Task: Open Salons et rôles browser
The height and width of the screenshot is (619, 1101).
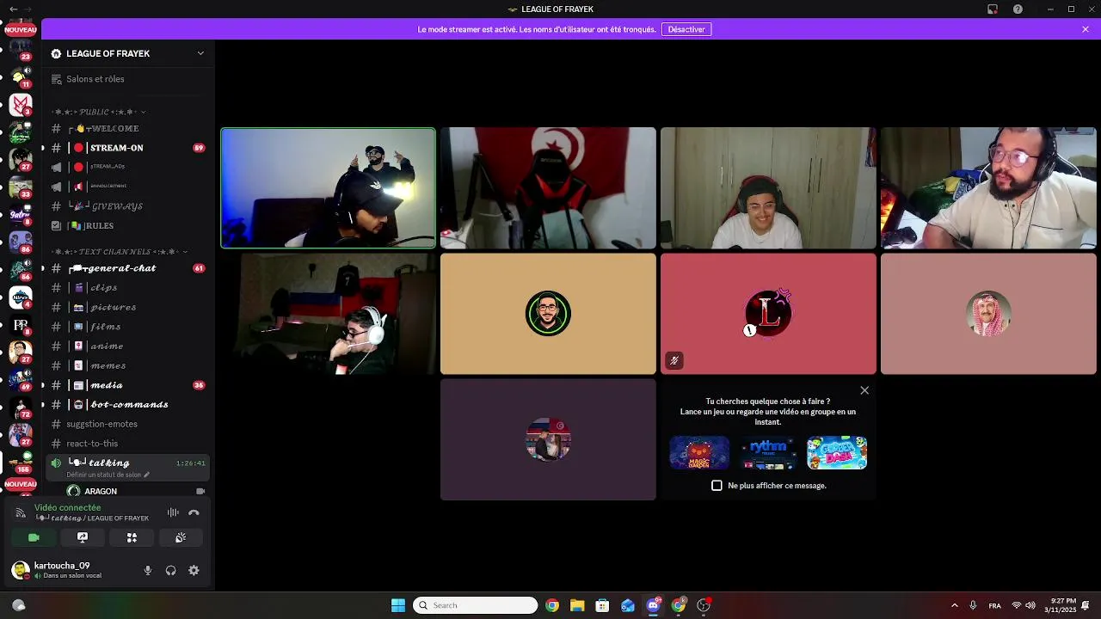Action: [129, 79]
